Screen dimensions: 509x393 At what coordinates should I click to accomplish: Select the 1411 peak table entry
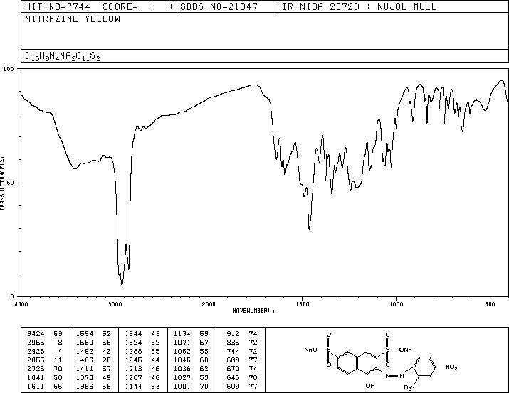pyautogui.click(x=93, y=369)
